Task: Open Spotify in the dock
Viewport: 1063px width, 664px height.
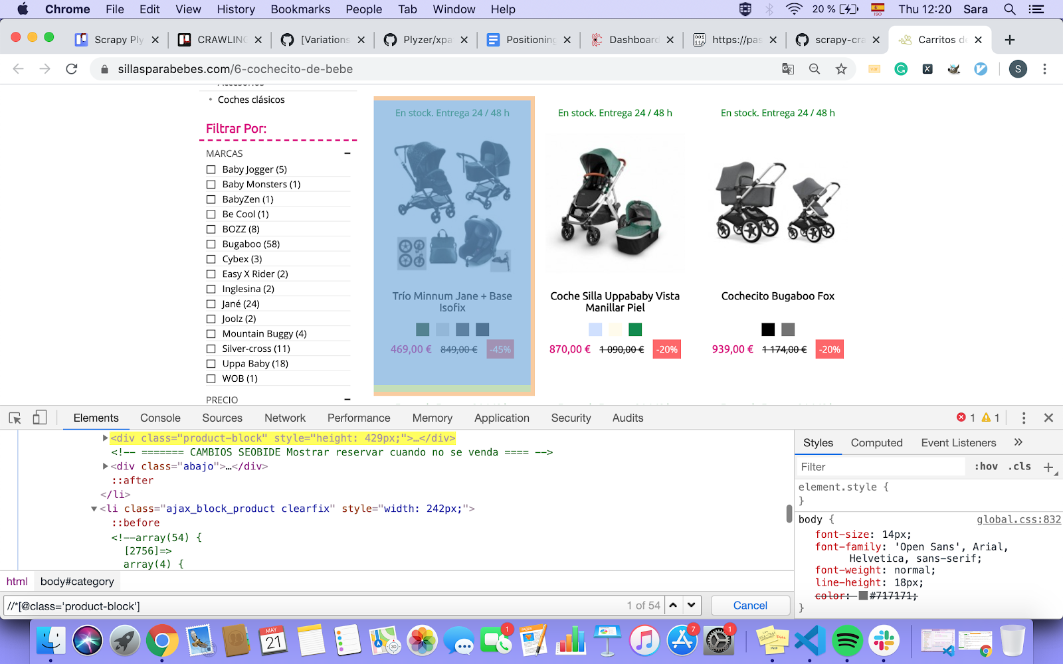Action: click(847, 641)
